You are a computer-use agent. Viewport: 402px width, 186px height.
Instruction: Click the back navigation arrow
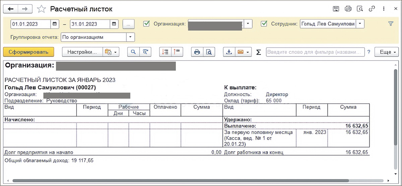coord(10,9)
